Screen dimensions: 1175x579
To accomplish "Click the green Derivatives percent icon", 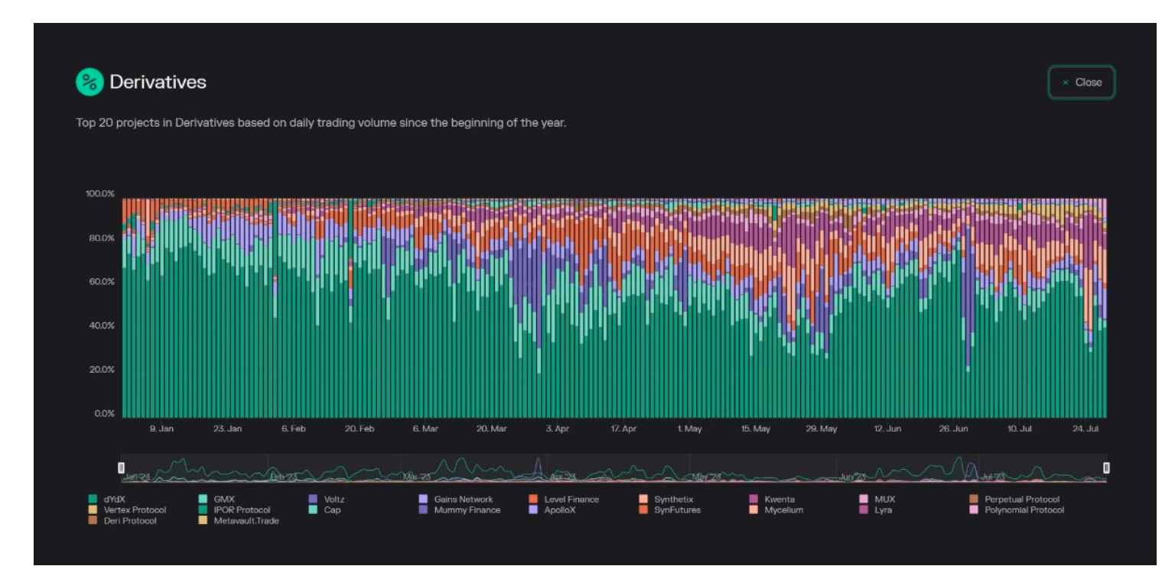I will point(90,82).
